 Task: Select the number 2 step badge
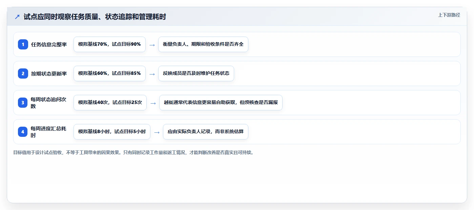(x=23, y=73)
